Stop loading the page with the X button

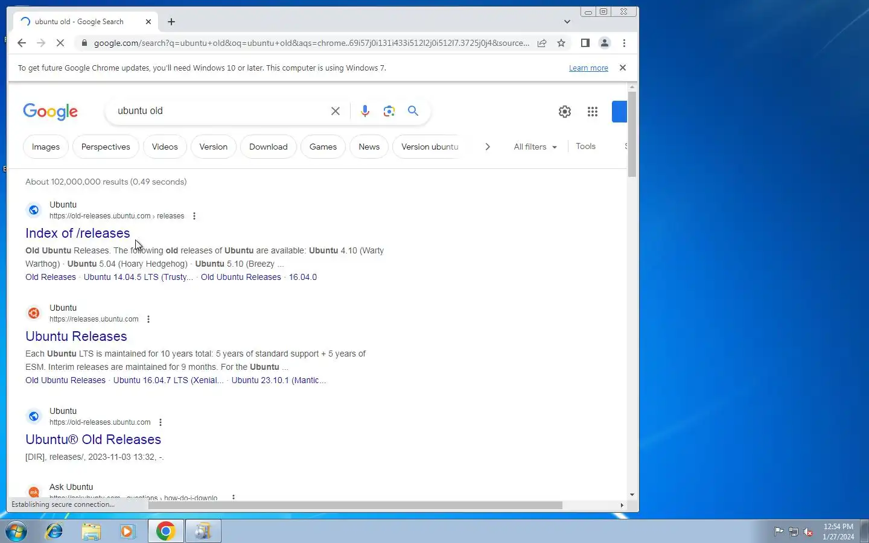pos(60,43)
